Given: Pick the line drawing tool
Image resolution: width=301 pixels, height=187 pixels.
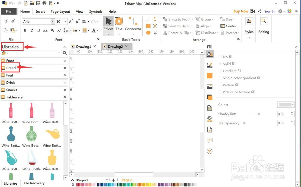Looking at the screenshot, I should tap(148, 19).
